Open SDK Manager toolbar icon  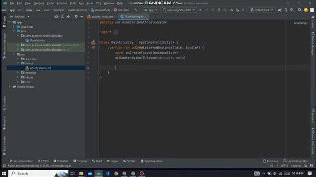coord(292,10)
